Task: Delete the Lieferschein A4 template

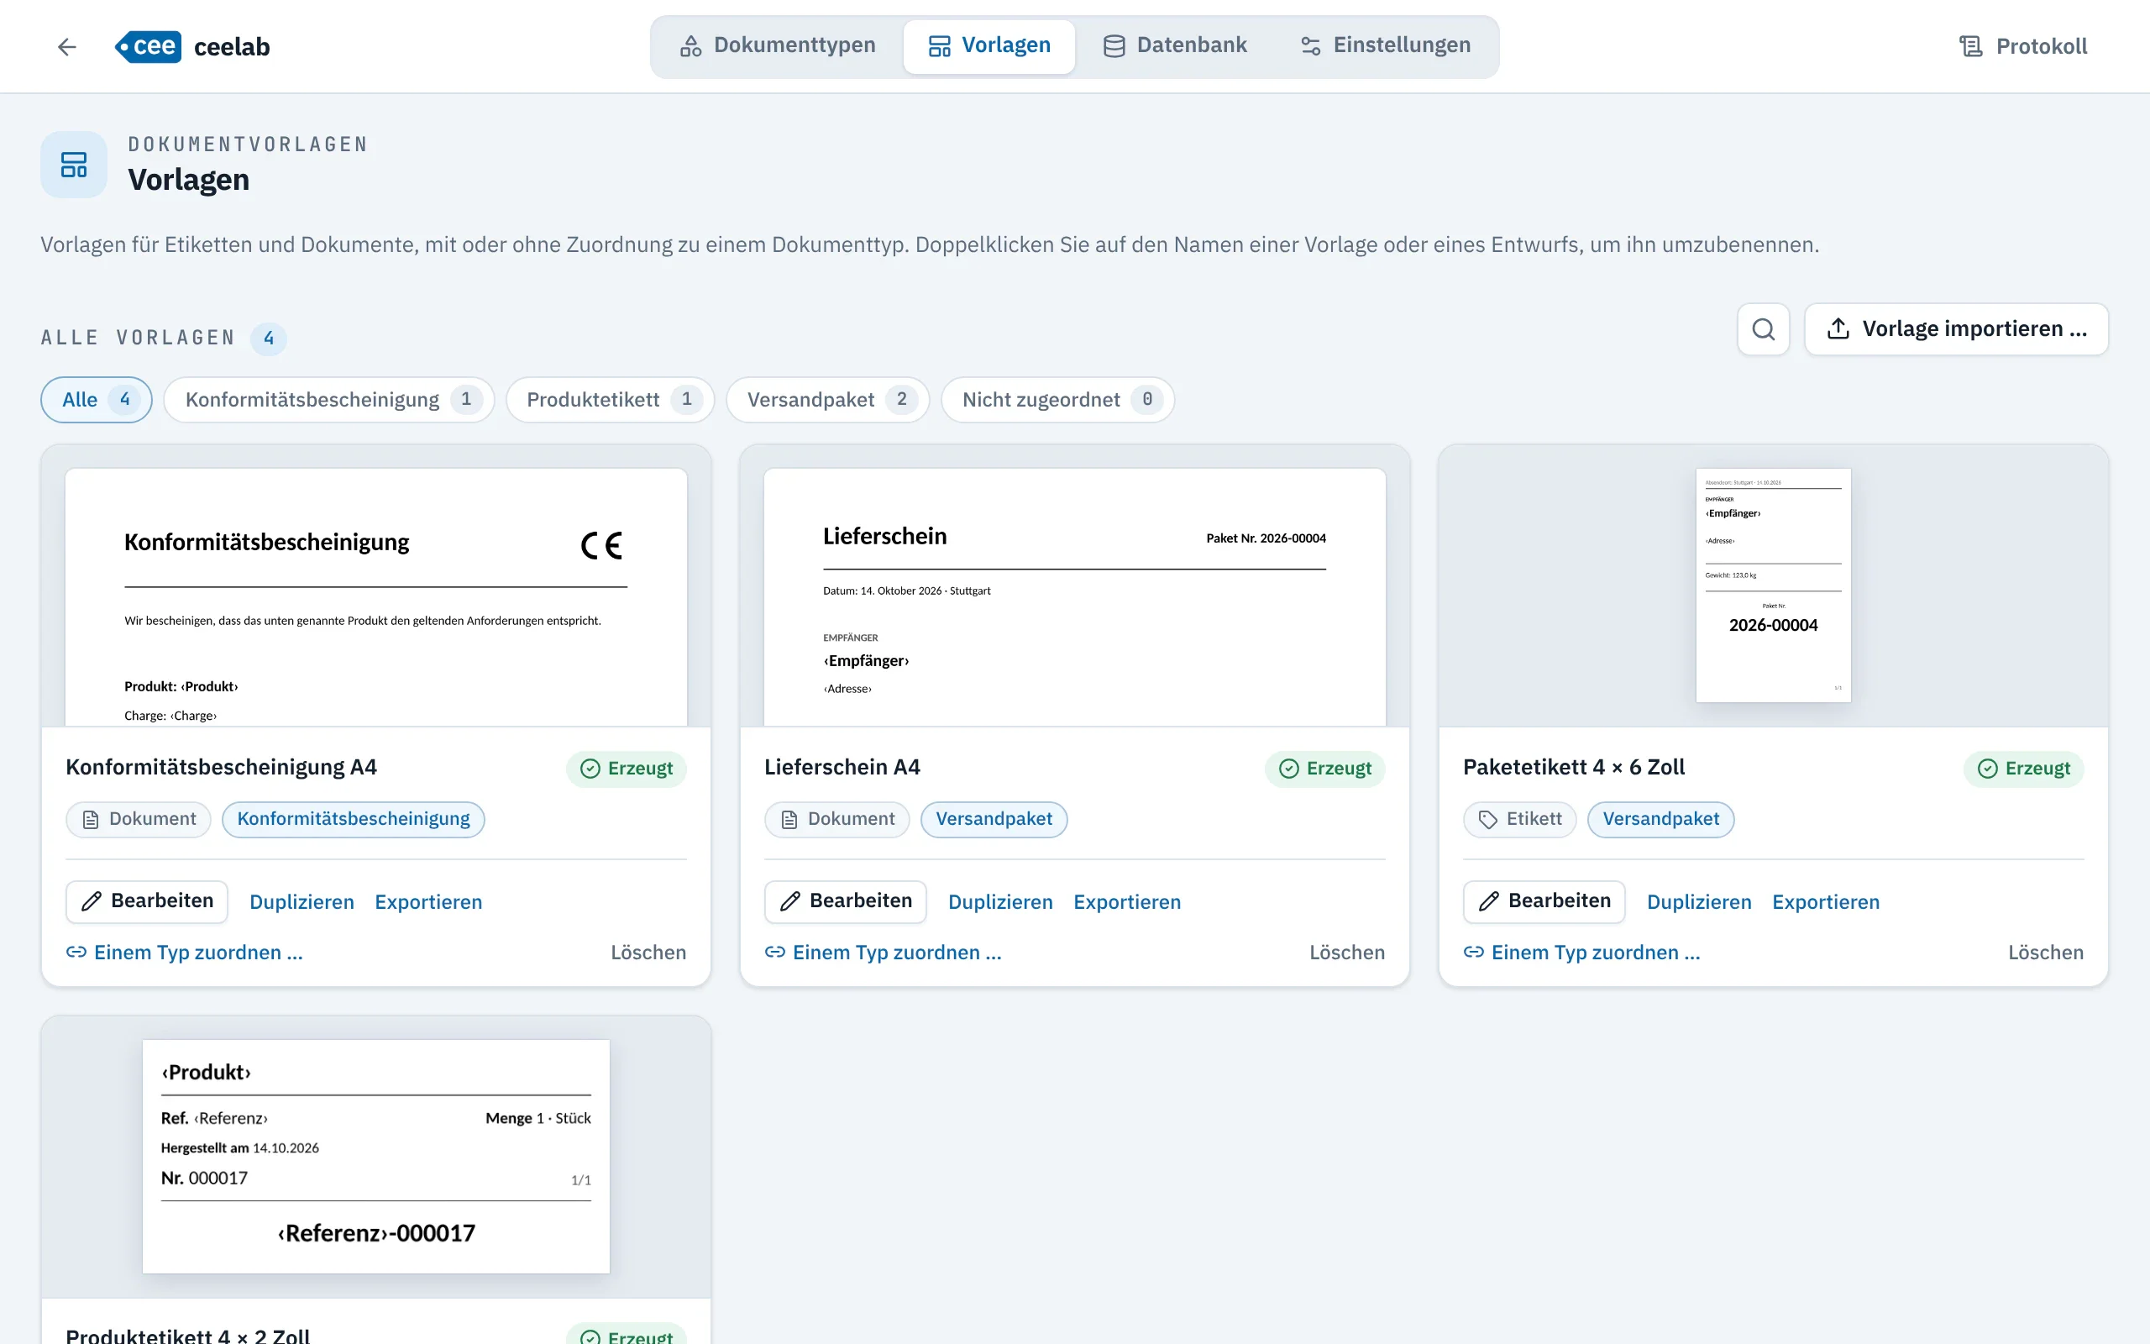Action: (x=1347, y=953)
